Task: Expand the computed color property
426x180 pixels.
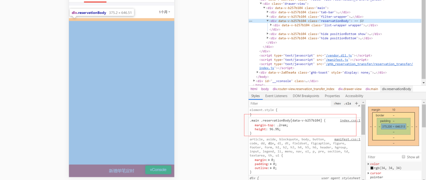Action: pos(368,164)
